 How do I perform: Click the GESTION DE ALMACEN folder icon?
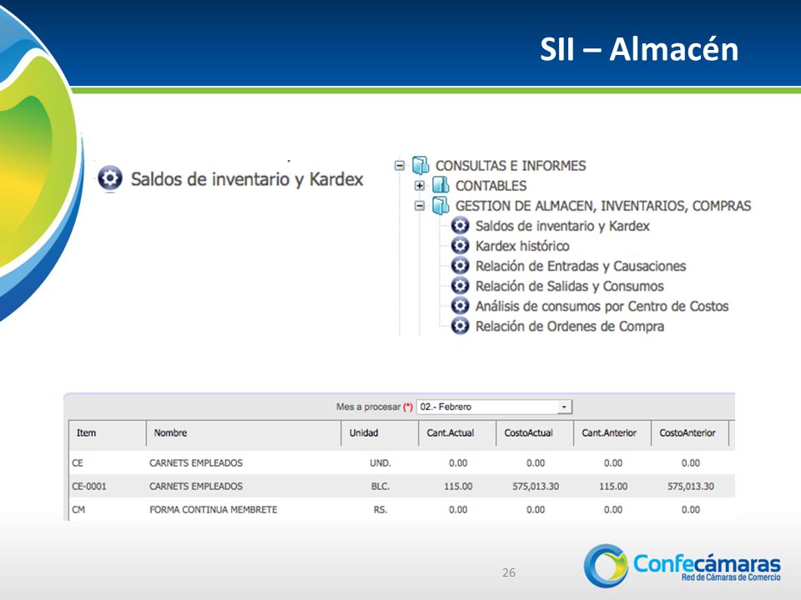tap(441, 206)
